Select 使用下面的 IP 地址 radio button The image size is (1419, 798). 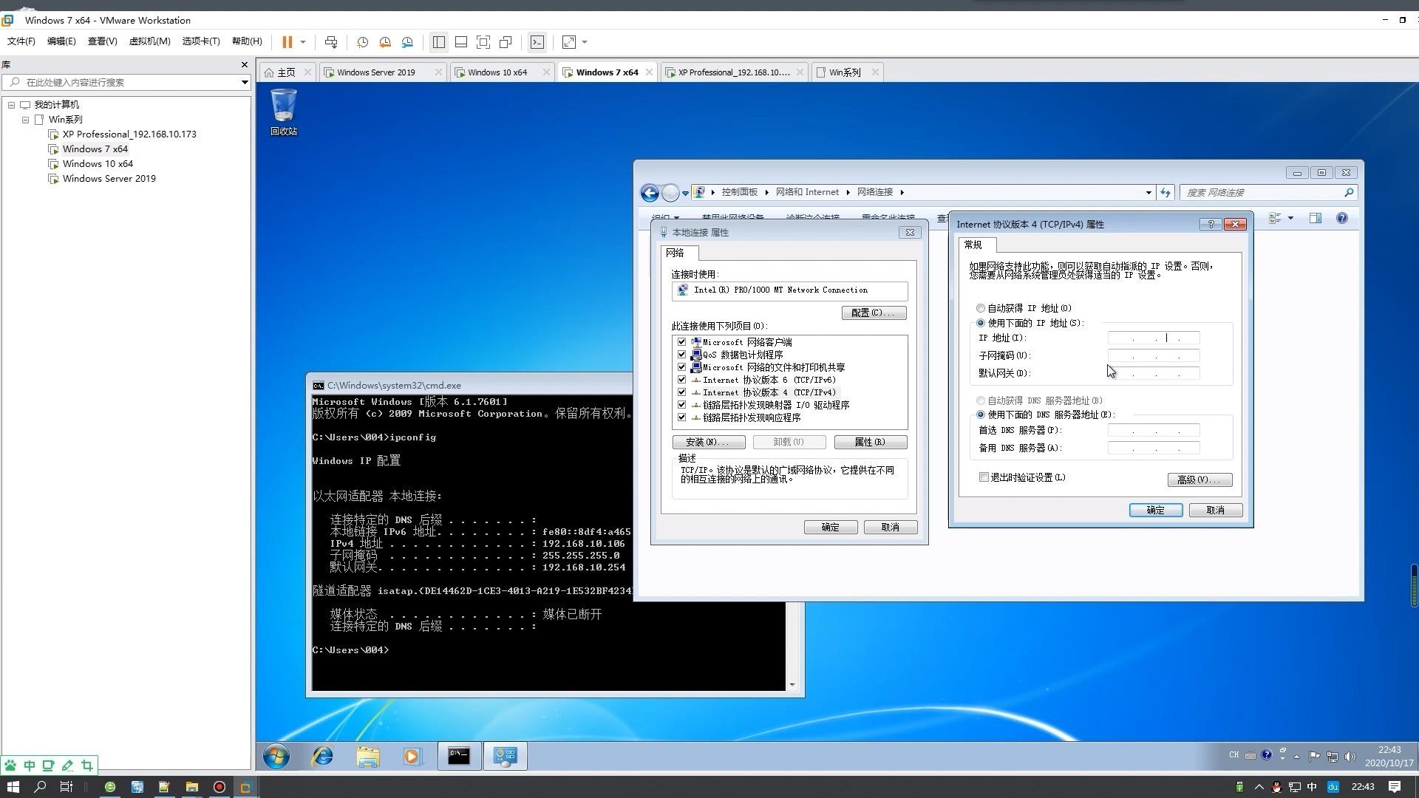[981, 323]
